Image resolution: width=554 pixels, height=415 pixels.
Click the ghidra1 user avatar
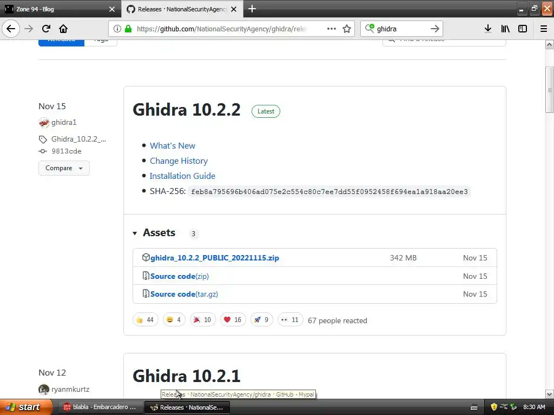44,123
